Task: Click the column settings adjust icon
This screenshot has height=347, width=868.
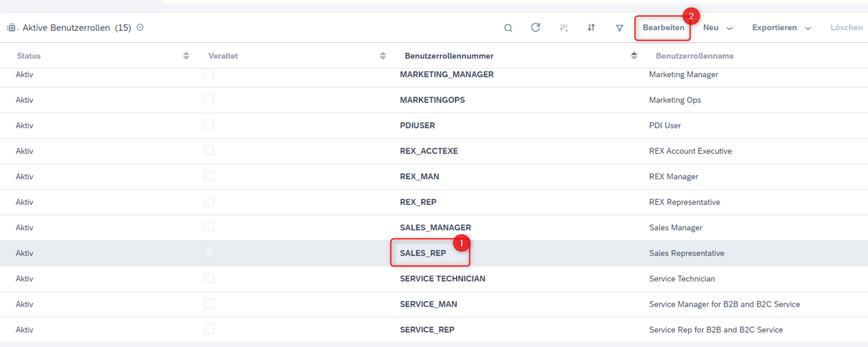Action: 564,28
